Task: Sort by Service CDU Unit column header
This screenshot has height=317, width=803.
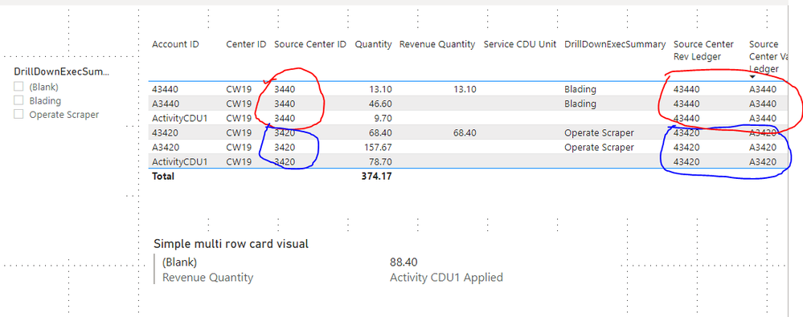Action: point(520,44)
